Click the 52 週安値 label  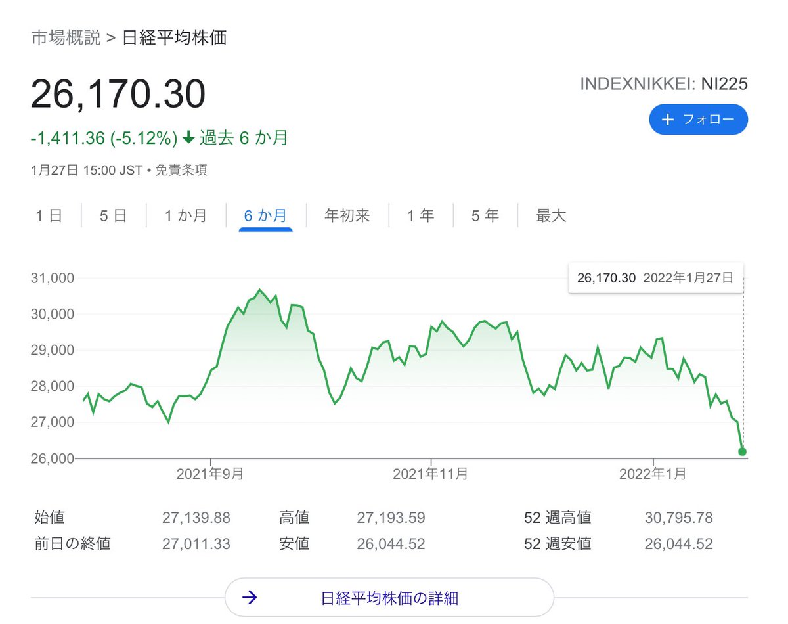click(x=558, y=544)
